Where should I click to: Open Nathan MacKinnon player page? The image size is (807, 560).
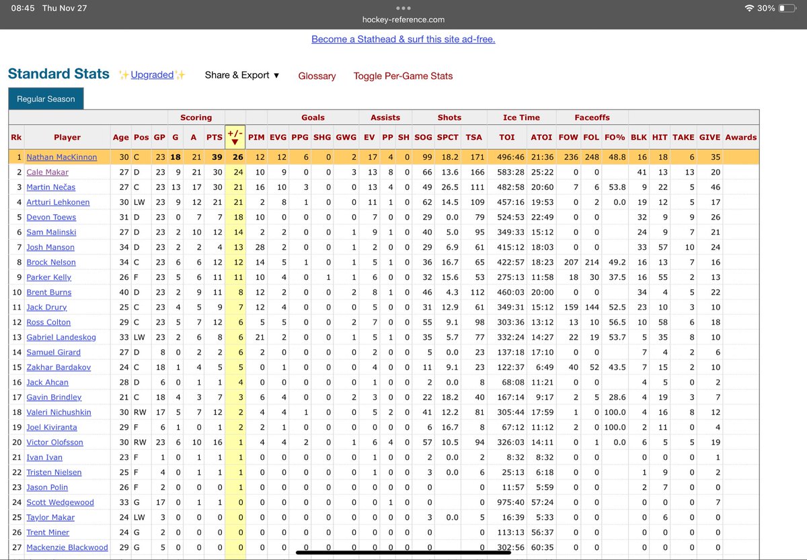coord(62,157)
